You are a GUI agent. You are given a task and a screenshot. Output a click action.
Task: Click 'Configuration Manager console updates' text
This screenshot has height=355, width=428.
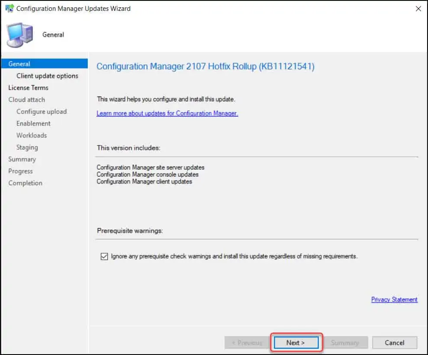click(x=148, y=174)
